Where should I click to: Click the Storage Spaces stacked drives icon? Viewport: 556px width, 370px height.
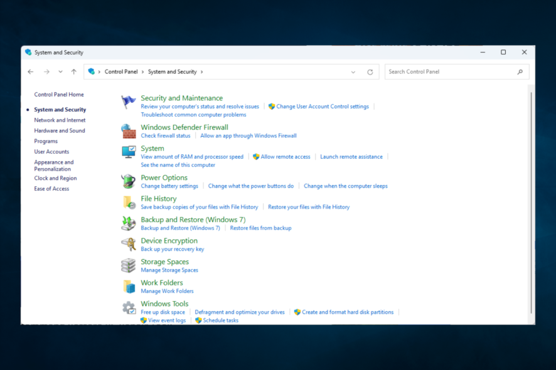(129, 265)
